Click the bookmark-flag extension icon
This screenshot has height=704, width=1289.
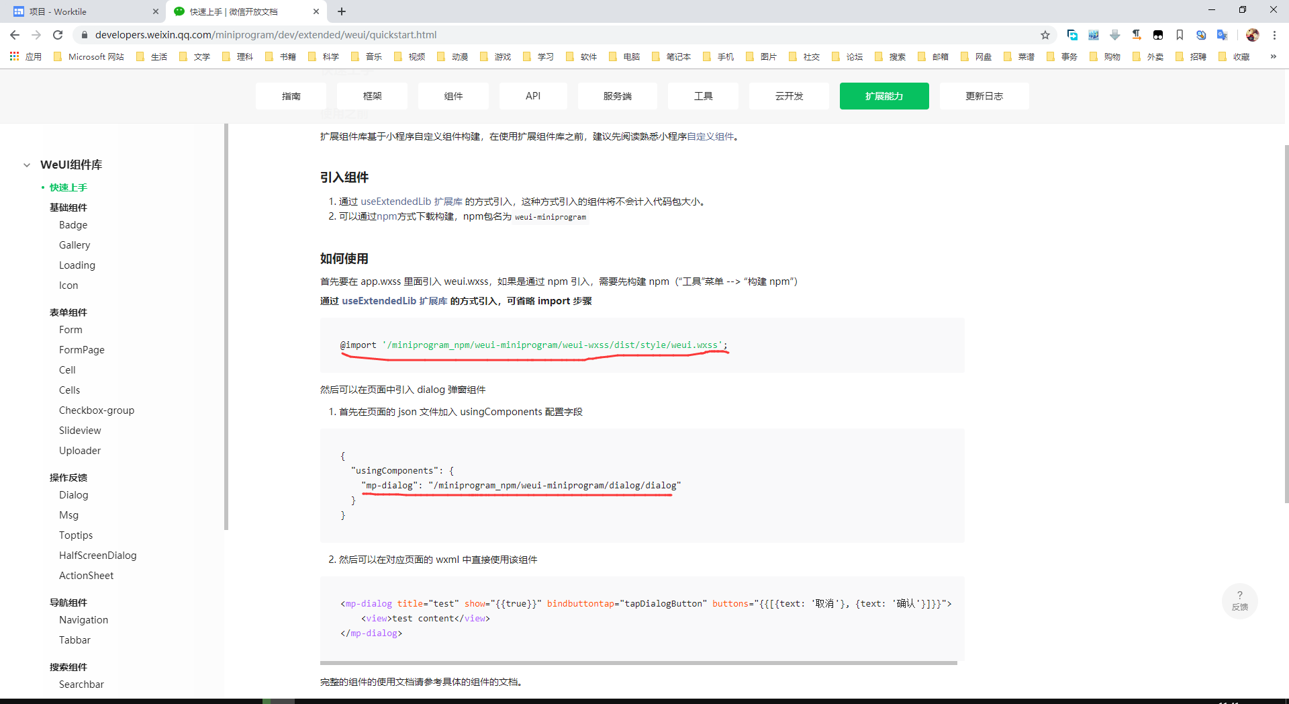pos(1180,35)
